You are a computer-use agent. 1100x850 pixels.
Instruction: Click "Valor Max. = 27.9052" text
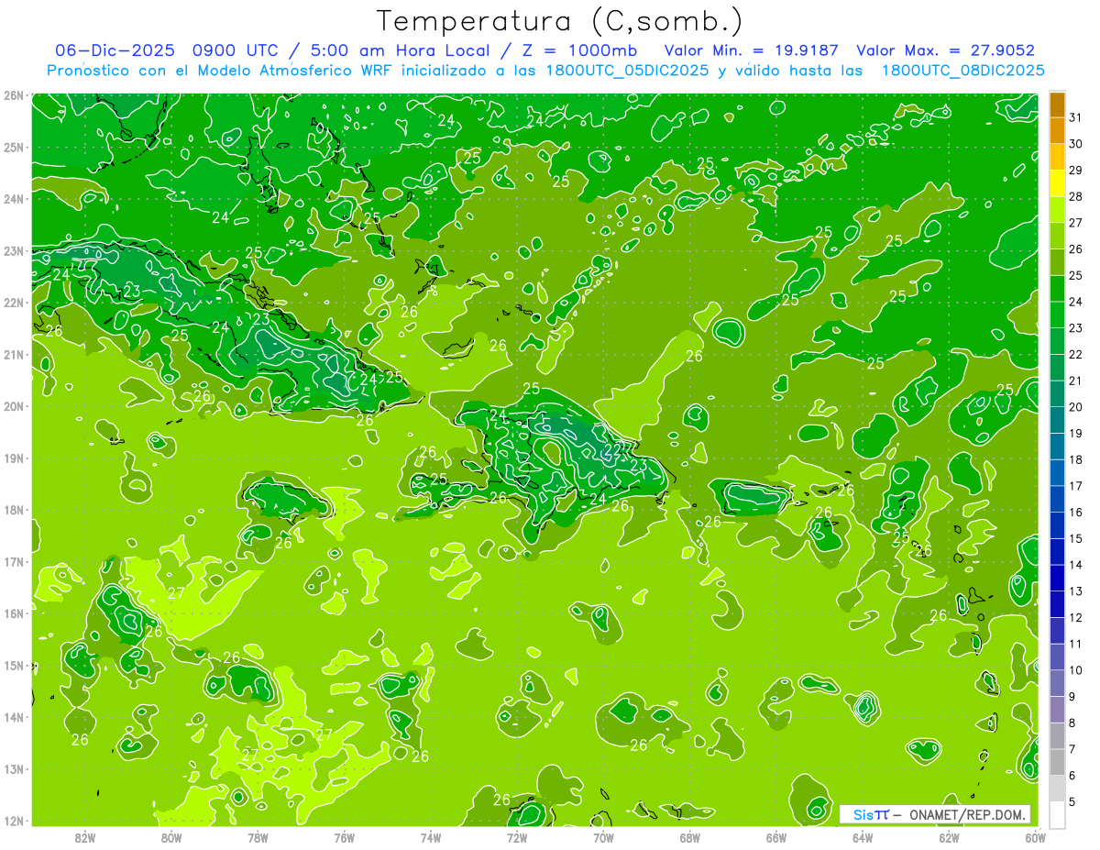(x=946, y=50)
